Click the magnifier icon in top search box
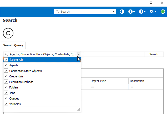This screenshot has width=167, height=114. tap(57, 12)
